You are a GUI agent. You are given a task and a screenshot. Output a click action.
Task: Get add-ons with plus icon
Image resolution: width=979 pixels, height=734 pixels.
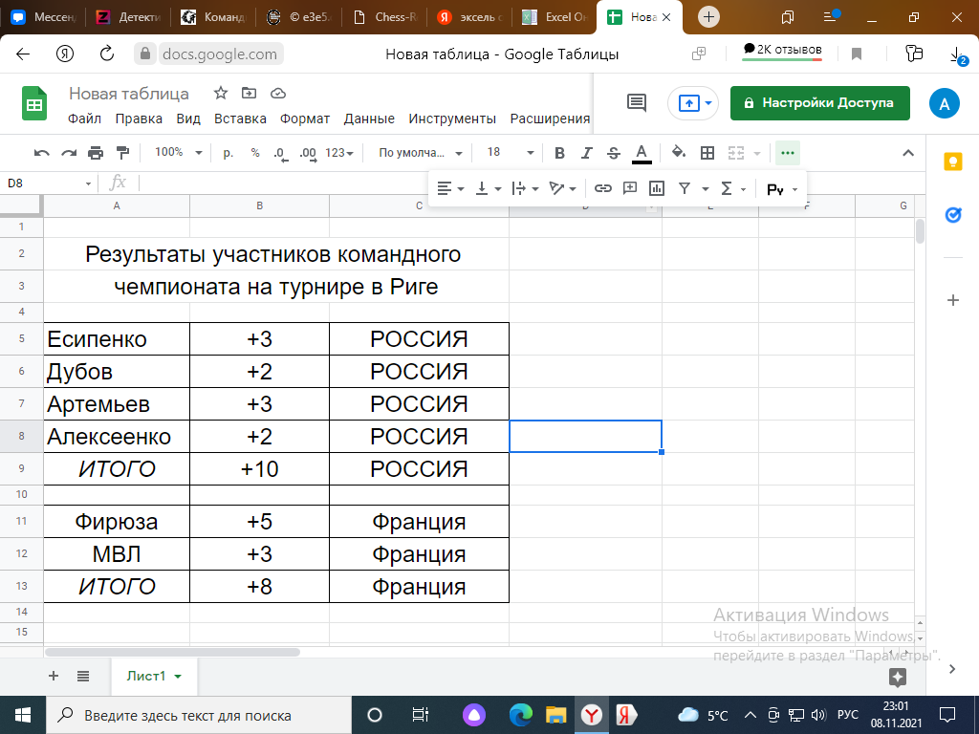(953, 301)
